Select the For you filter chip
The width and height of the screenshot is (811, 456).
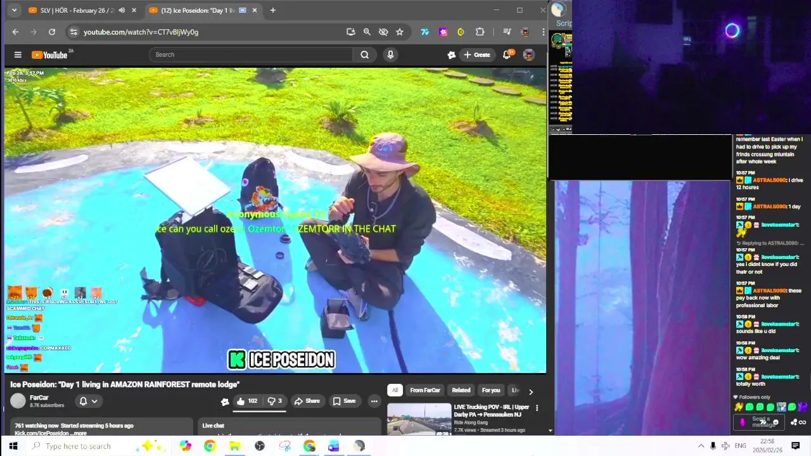[x=491, y=390]
